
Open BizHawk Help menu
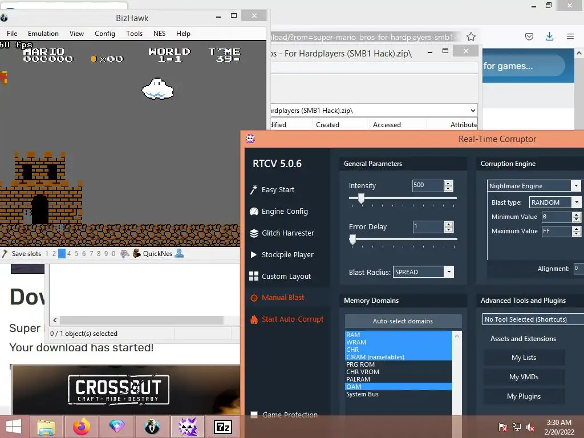[183, 34]
